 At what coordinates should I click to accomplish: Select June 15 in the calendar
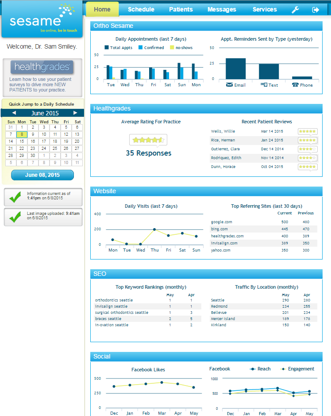click(x=22, y=141)
